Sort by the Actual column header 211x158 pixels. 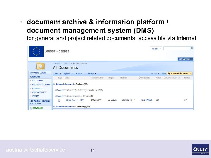click(x=159, y=78)
